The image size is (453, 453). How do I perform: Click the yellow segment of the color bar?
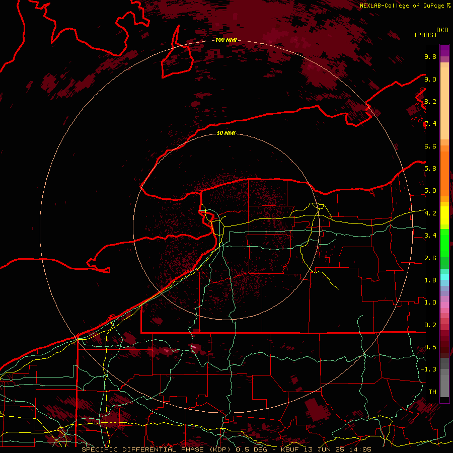coord(444,215)
